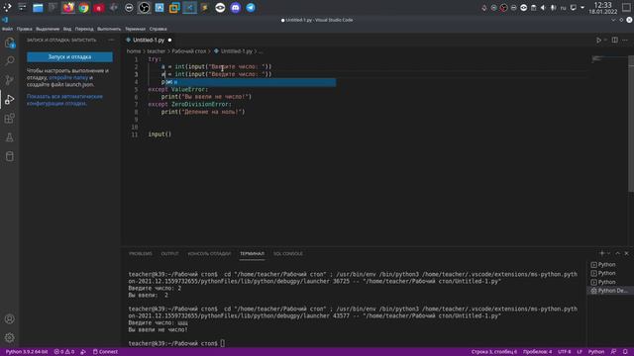Click the feedback icon in status bar

pos(613,352)
